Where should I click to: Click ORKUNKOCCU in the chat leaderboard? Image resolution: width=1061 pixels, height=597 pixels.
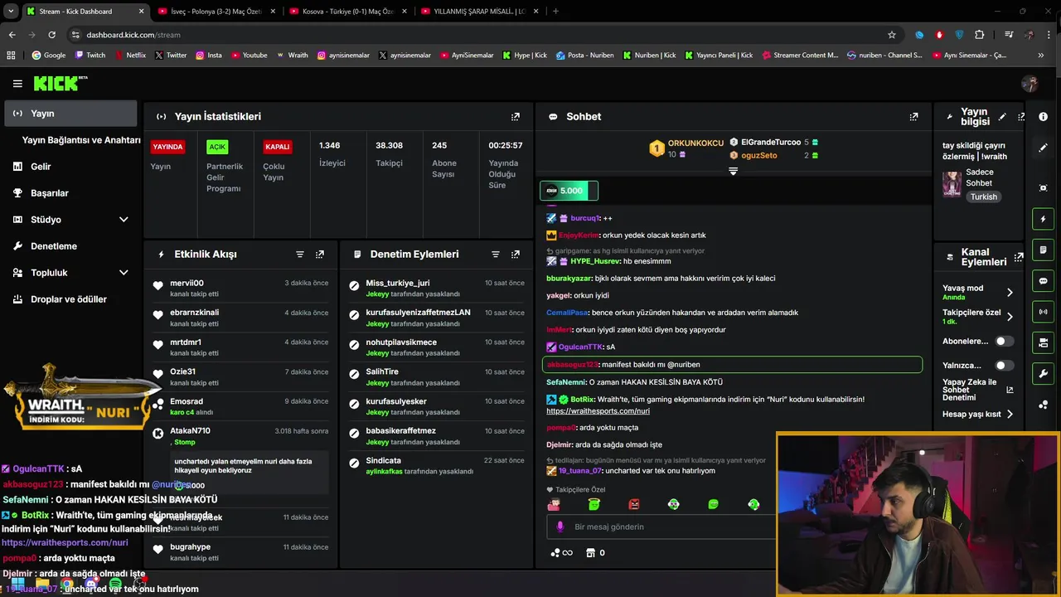(695, 143)
